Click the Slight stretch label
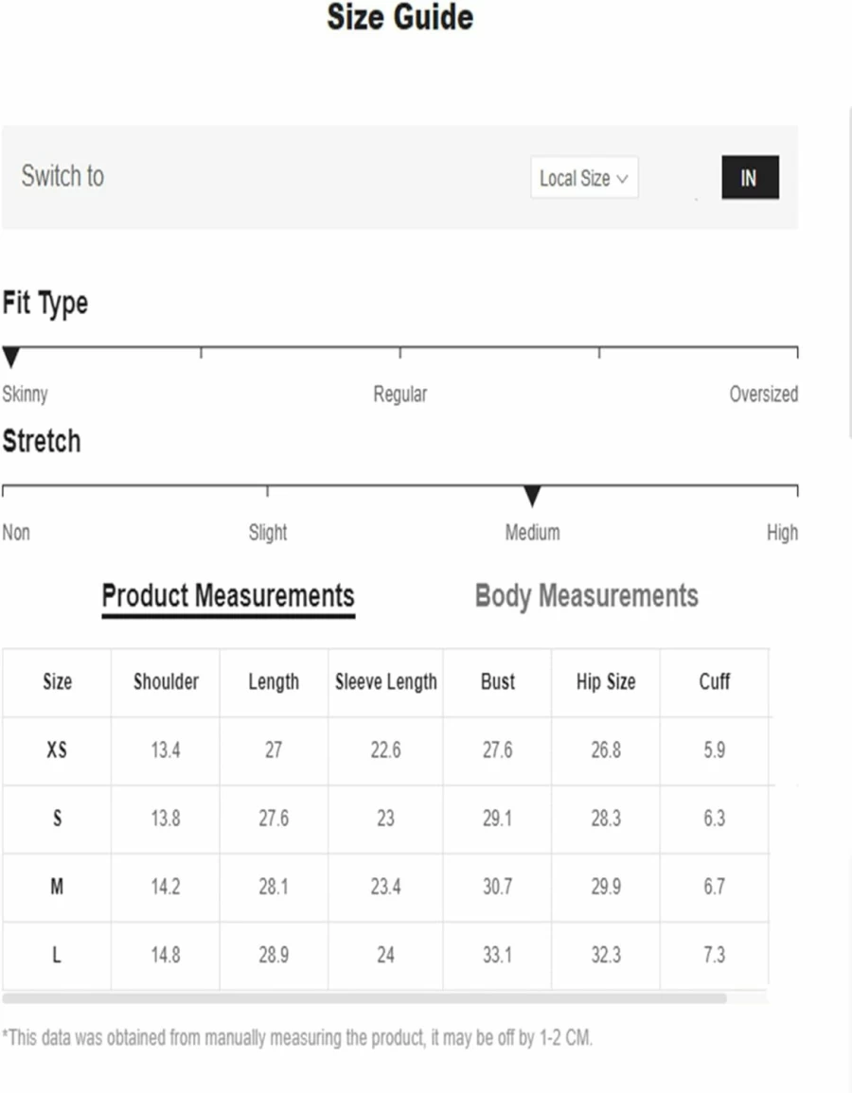This screenshot has height=1093, width=852. pos(268,534)
